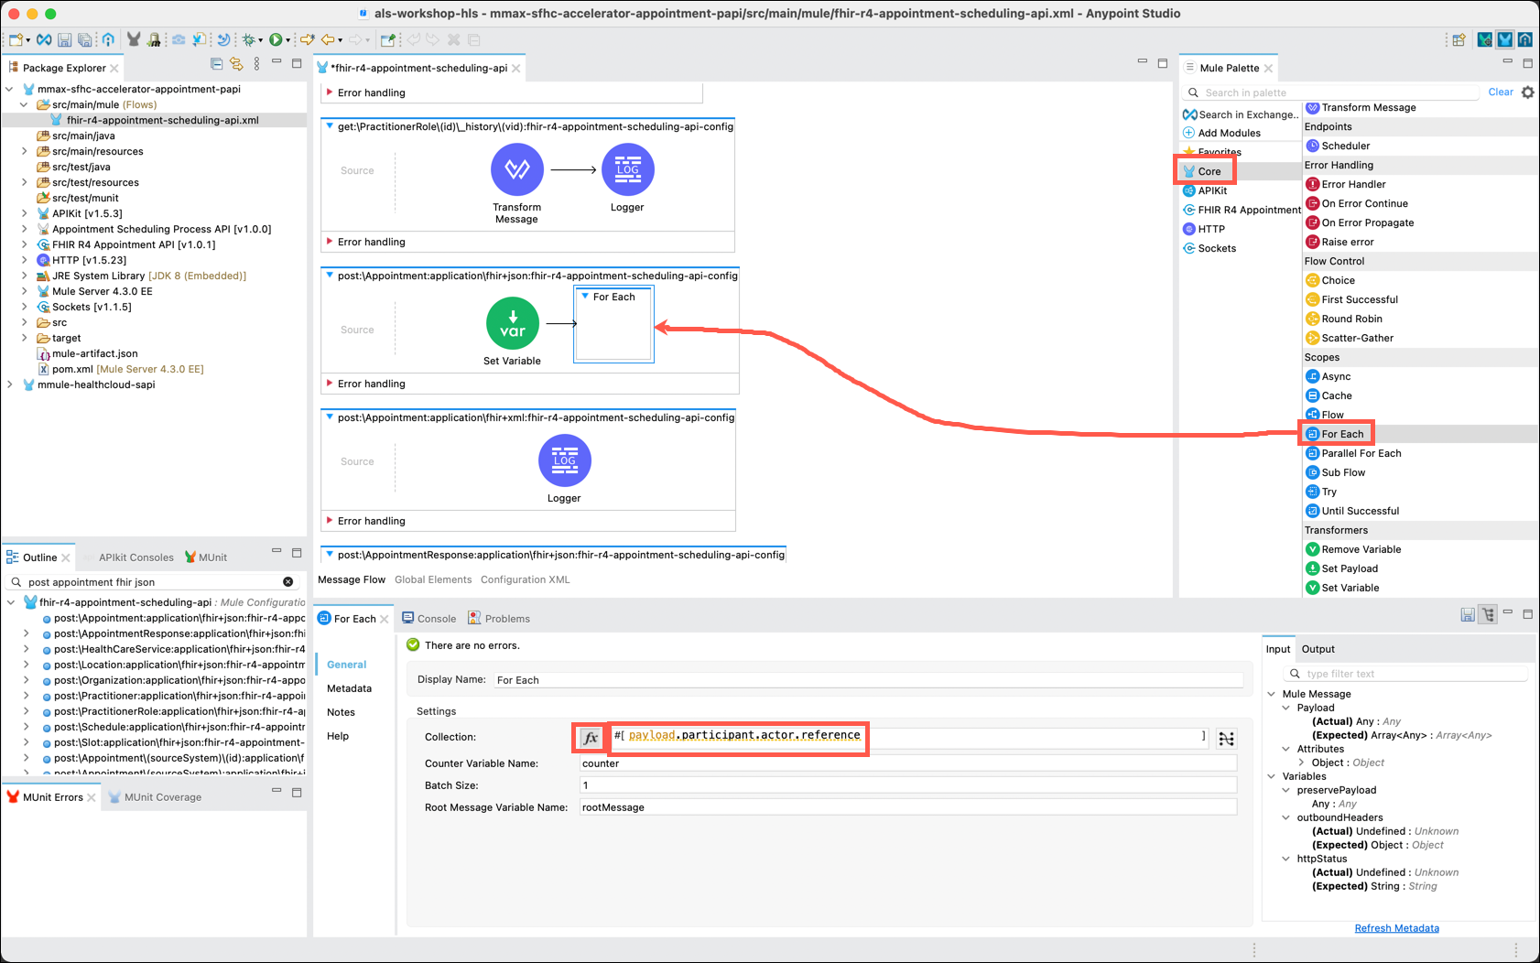Image resolution: width=1540 pixels, height=963 pixels.
Task: Click the Transform Message component in the flow
Action: click(517, 170)
